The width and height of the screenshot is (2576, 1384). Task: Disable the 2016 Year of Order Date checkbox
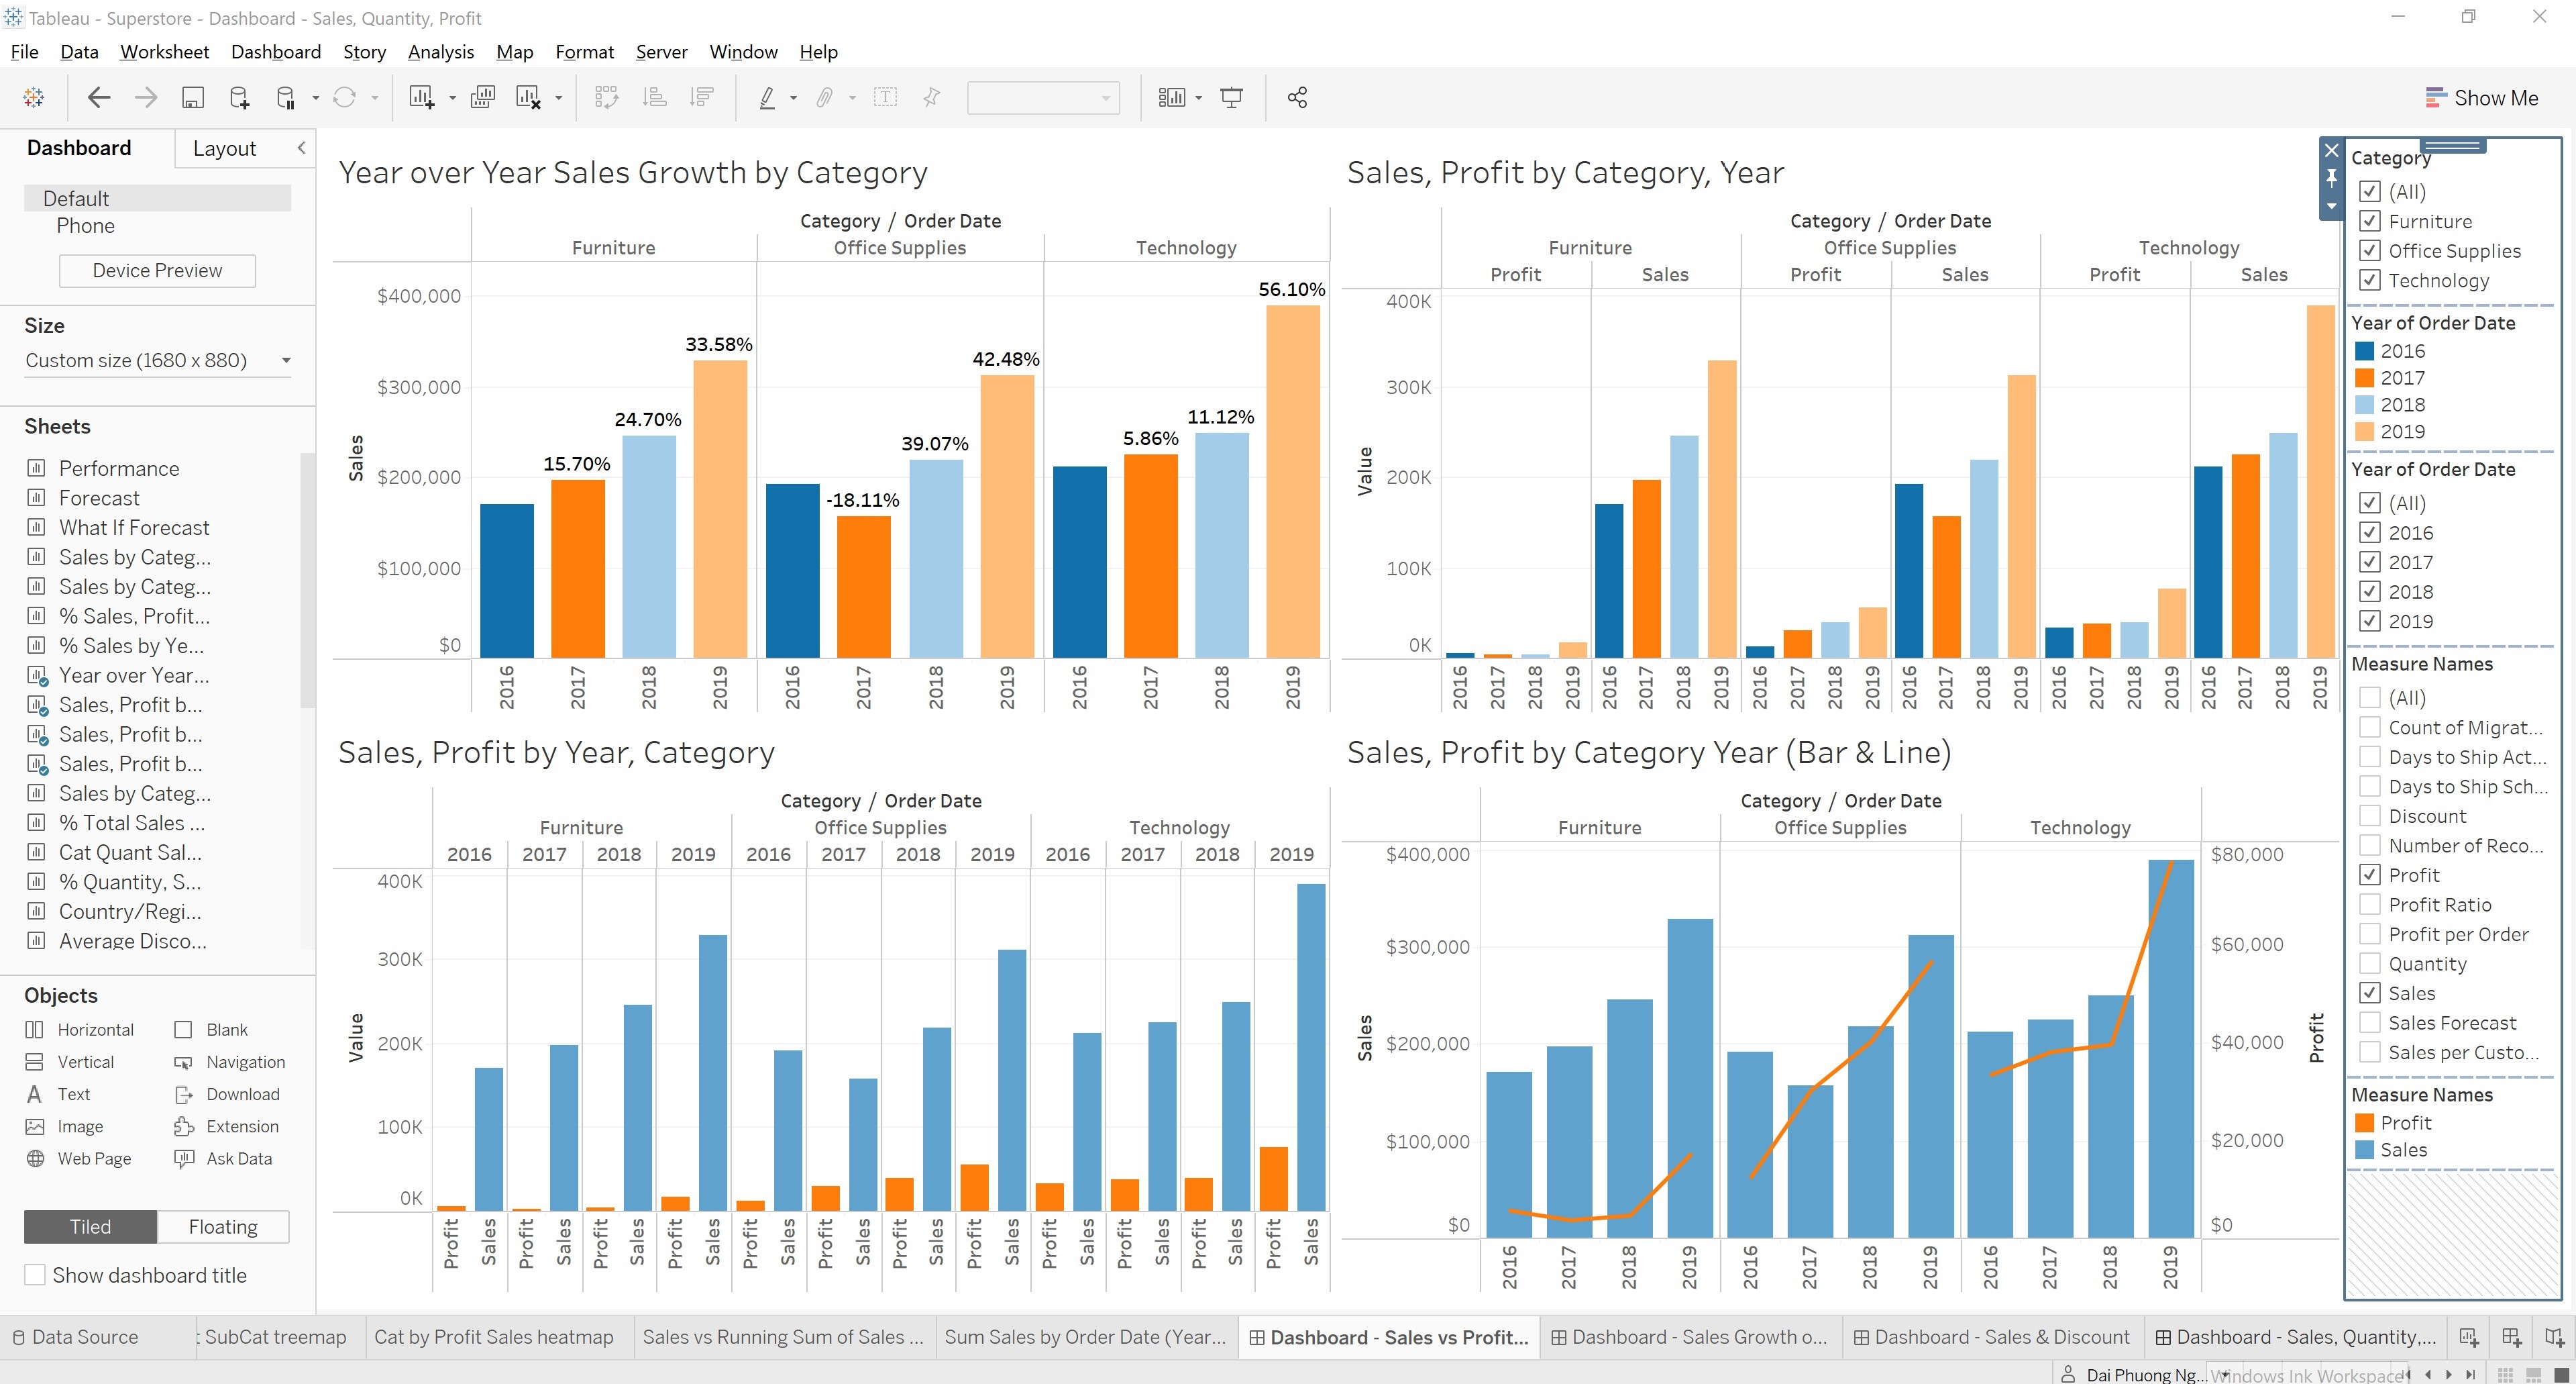(2370, 532)
